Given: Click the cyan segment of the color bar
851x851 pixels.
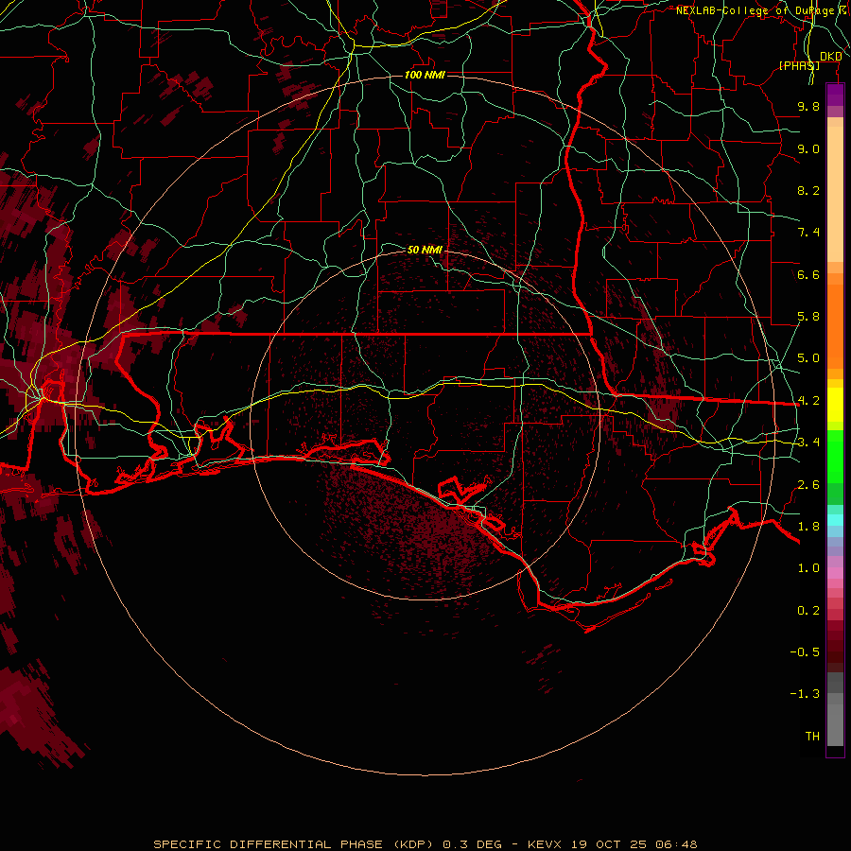Looking at the screenshot, I should click(x=835, y=520).
